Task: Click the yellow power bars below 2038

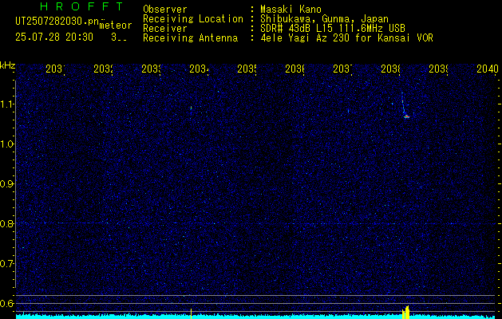Action: tap(405, 313)
